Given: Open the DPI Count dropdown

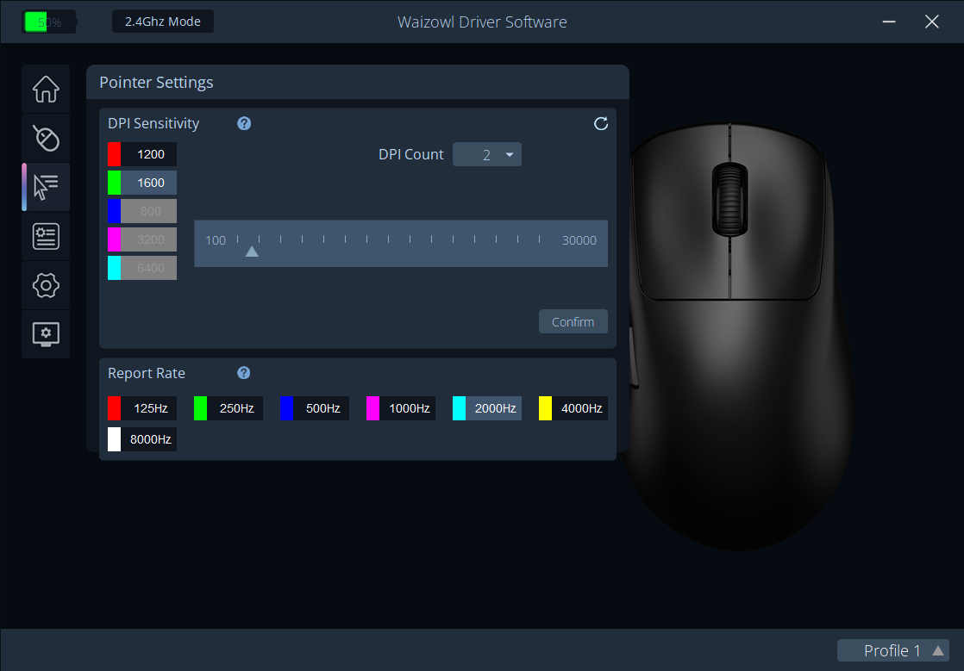Looking at the screenshot, I should coord(487,155).
